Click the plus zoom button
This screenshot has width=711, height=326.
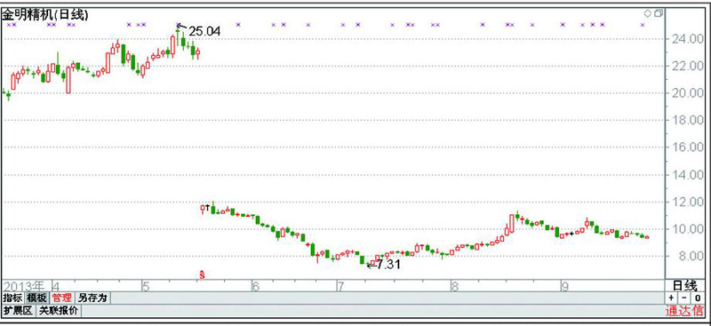coord(672,298)
